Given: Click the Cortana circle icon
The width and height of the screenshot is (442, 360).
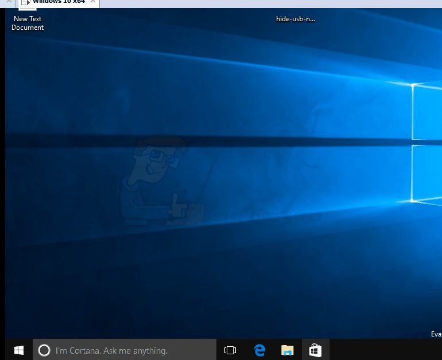Looking at the screenshot, I should tap(44, 350).
